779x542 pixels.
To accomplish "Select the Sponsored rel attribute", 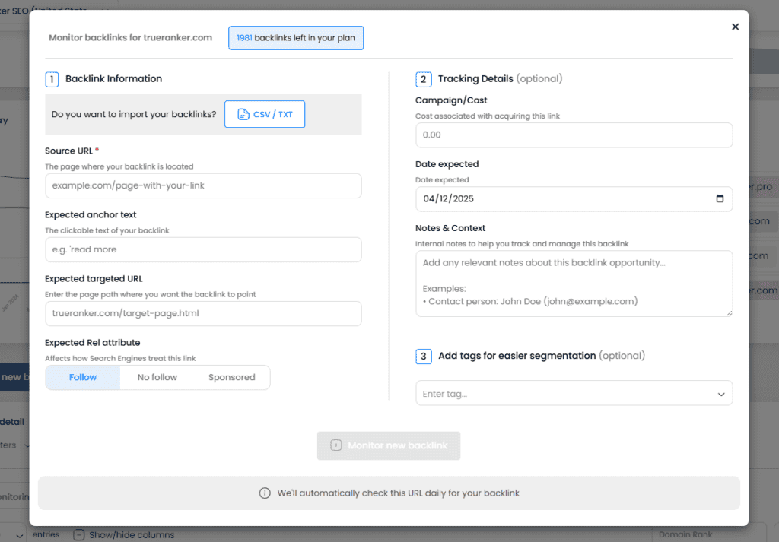I will click(232, 377).
